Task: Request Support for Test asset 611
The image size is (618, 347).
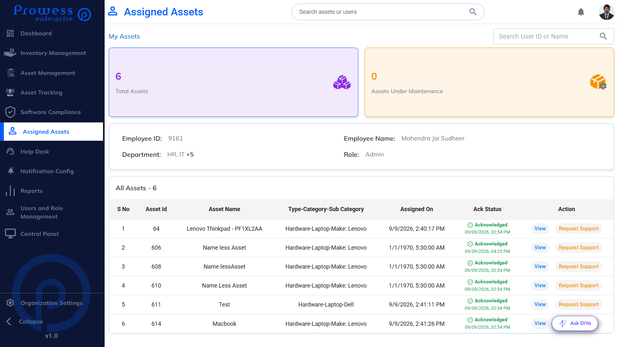Action: 578,304
